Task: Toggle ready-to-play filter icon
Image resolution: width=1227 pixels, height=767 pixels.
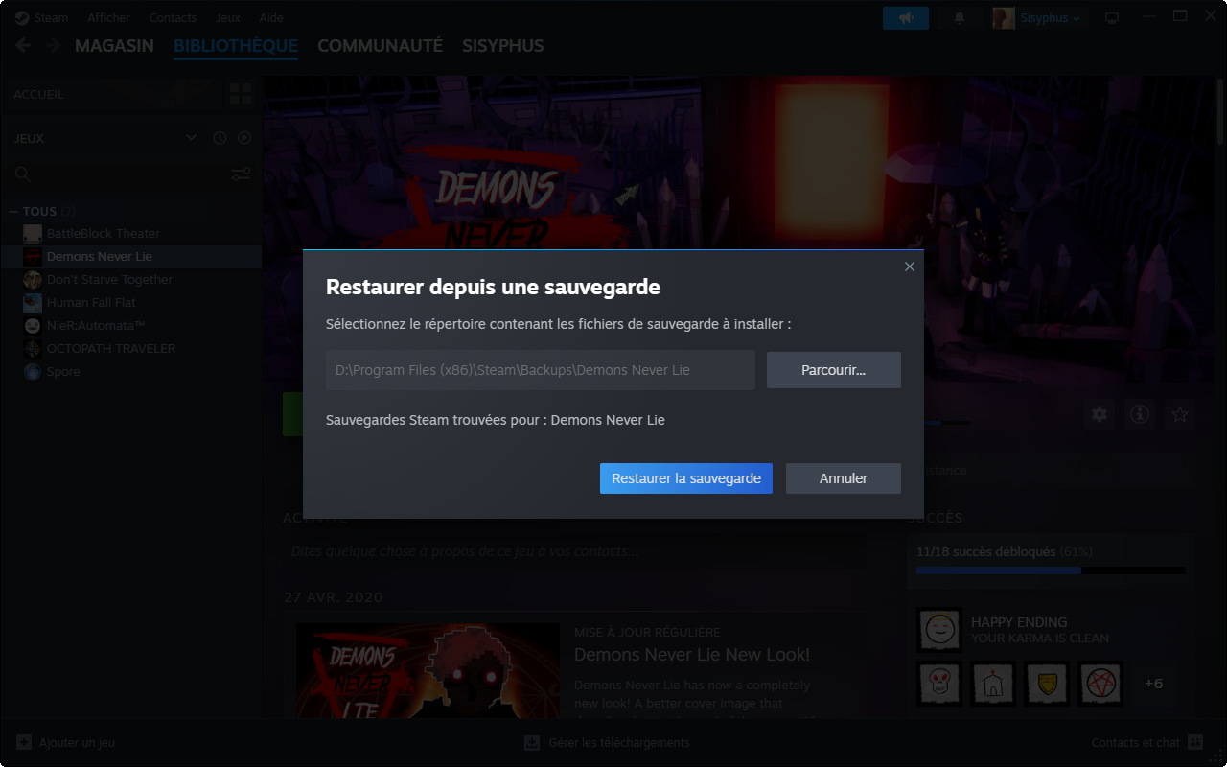Action: click(x=244, y=138)
